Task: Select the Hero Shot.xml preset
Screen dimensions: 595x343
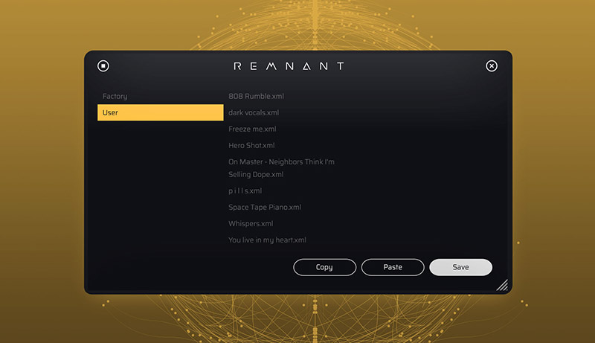Action: pos(251,145)
